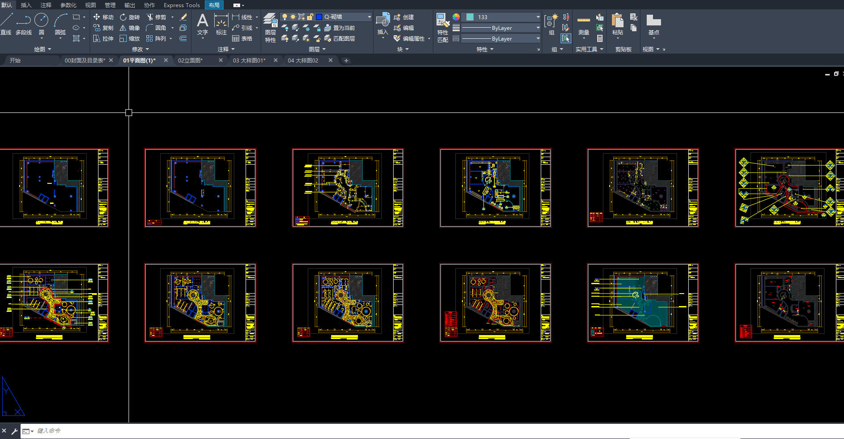Toggle the layer lock padlock icon

(310, 17)
